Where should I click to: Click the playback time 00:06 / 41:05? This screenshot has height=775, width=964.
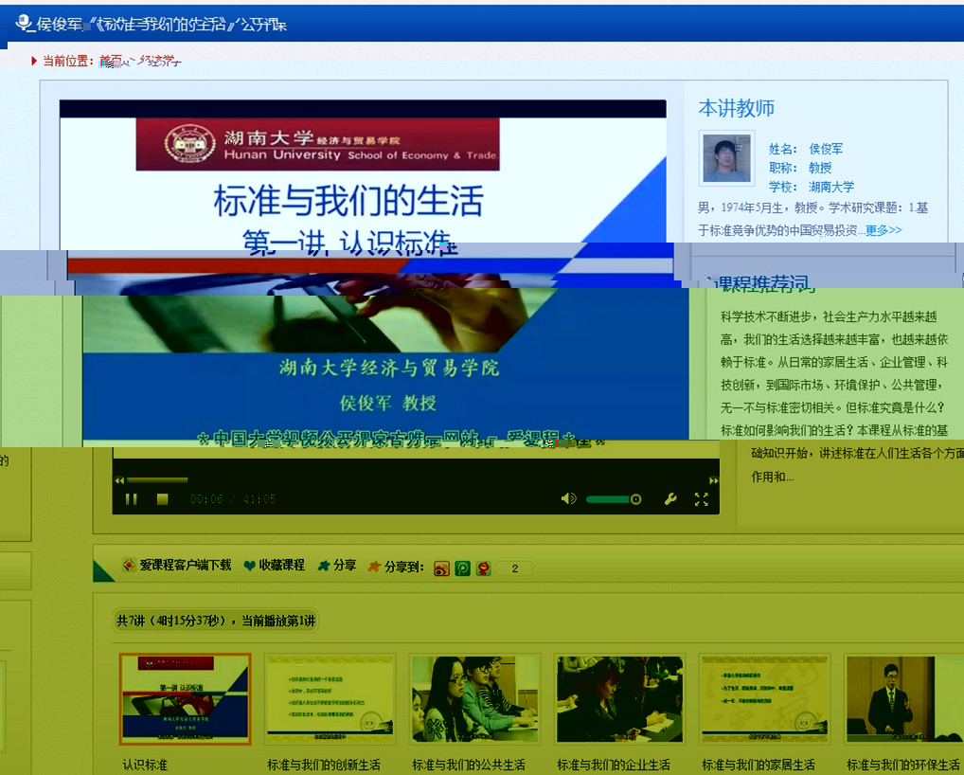click(233, 499)
